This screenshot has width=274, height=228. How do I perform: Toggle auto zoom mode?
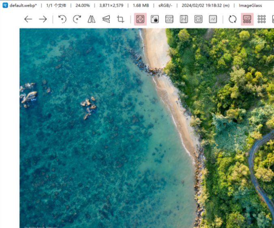140,19
